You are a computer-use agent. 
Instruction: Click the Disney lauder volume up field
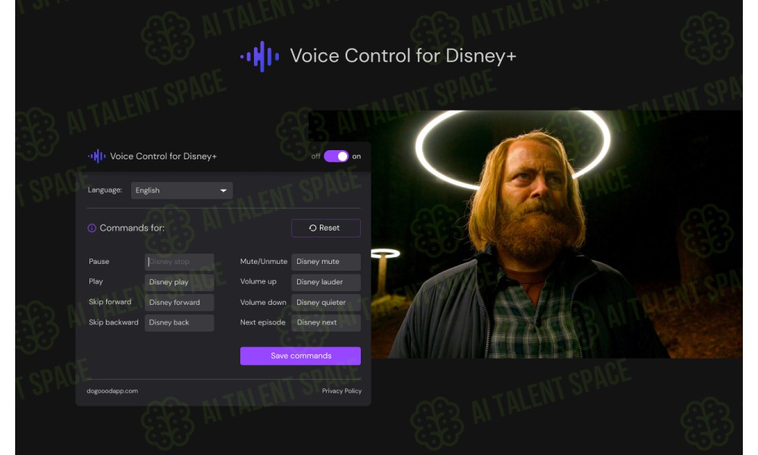pyautogui.click(x=326, y=282)
